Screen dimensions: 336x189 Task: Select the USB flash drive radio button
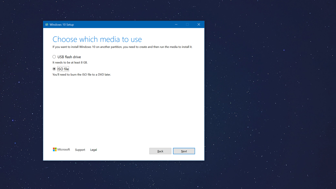(x=54, y=57)
